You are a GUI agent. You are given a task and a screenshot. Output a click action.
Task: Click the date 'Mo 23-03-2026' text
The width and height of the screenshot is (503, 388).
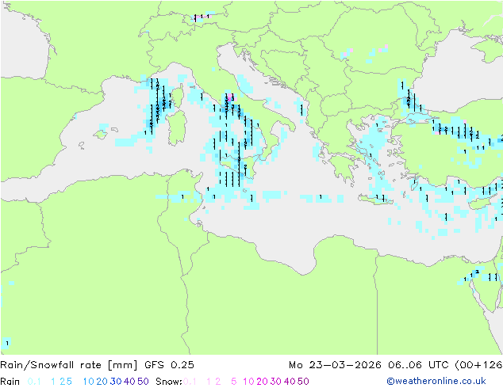click(x=335, y=365)
